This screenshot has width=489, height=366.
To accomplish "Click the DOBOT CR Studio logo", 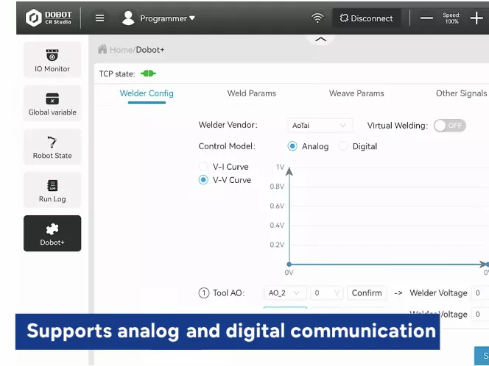I will [49, 18].
